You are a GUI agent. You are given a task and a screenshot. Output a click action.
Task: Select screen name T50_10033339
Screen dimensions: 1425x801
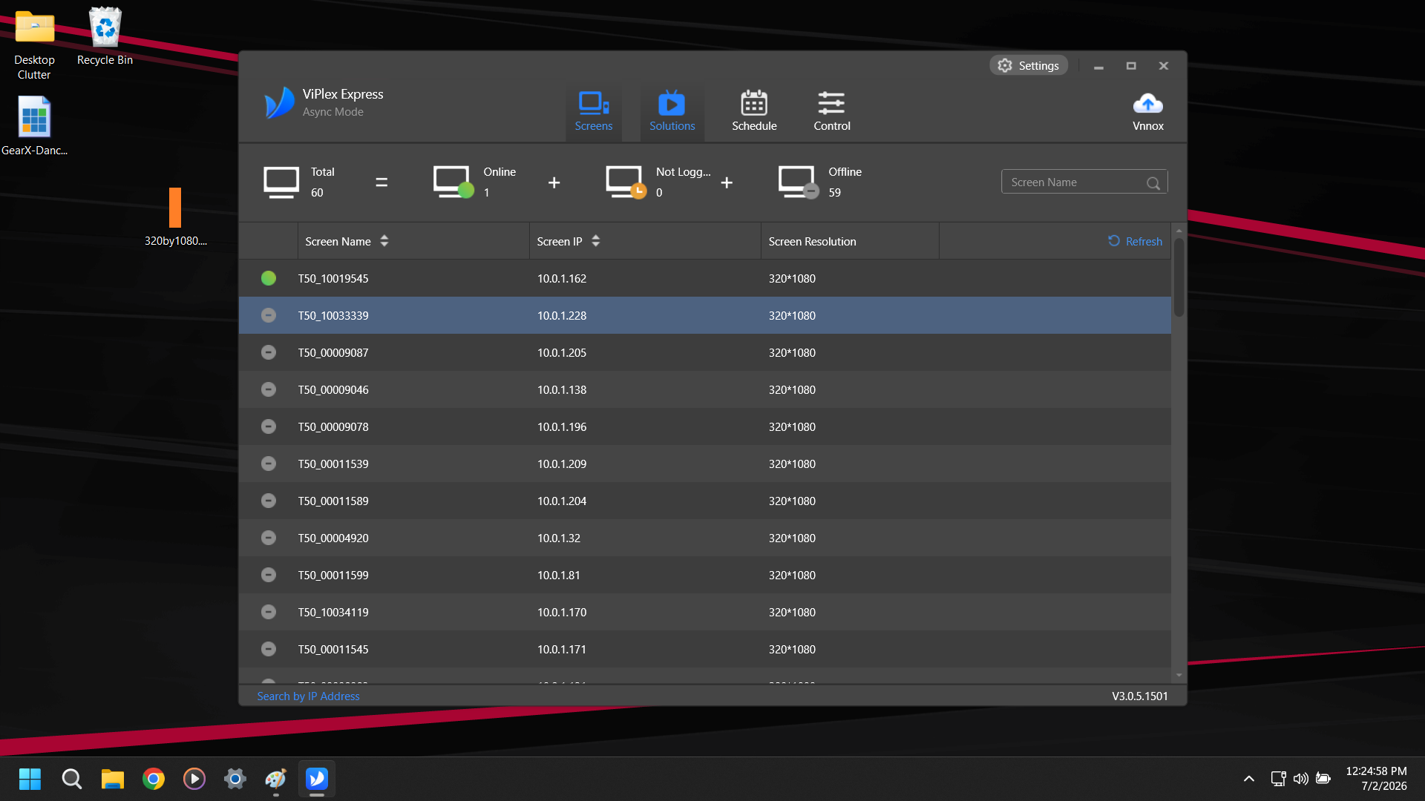[333, 315]
